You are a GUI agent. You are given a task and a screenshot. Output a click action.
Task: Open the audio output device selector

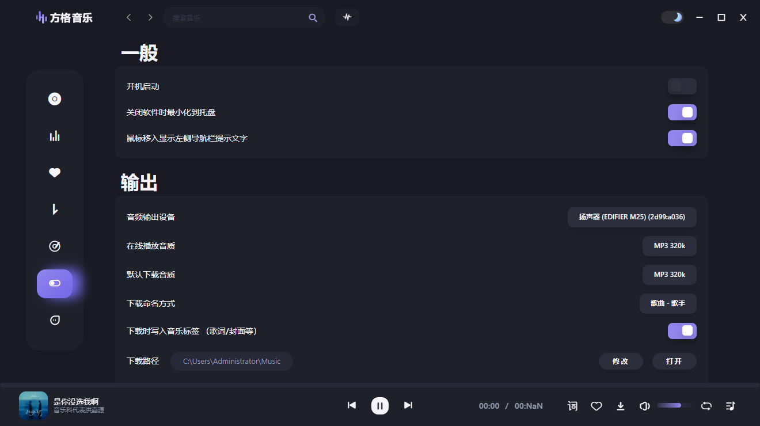(632, 217)
